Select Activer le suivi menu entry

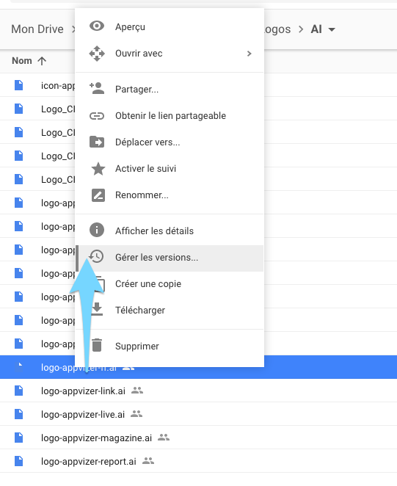tap(170, 169)
